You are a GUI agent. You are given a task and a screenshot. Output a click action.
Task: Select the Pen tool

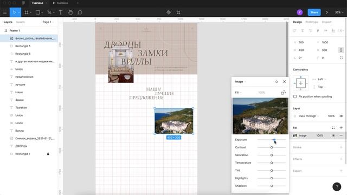pos(49,12)
